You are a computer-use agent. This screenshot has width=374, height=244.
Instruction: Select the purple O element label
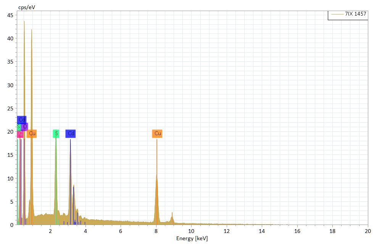[25, 126]
